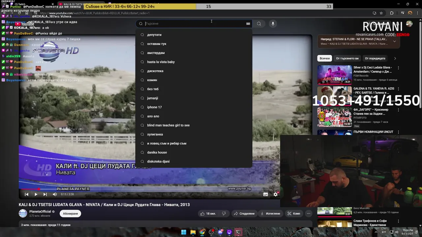Show more filter chips with right arrow

395,58
